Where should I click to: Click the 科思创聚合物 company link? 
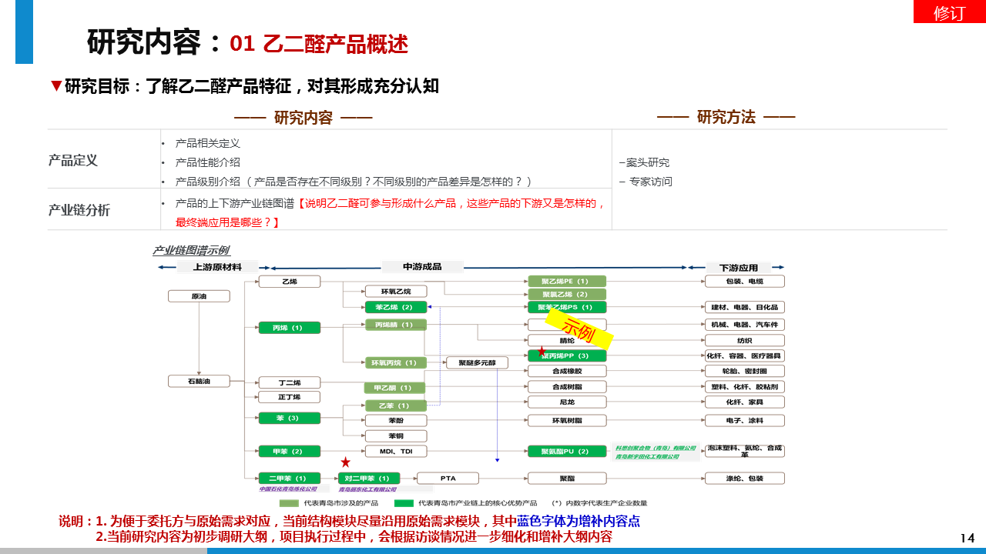(x=655, y=448)
